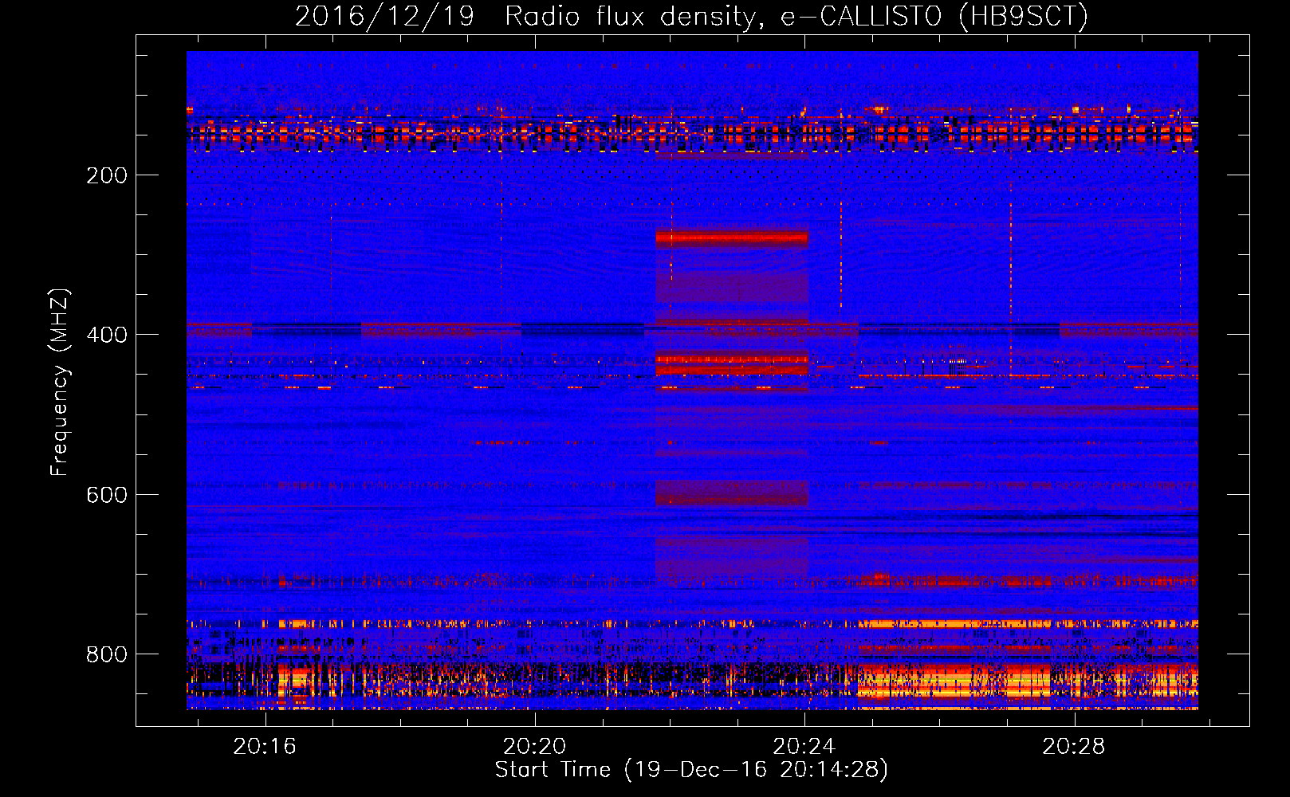
Task: Click the 20:16 time tick label
Action: click(265, 747)
